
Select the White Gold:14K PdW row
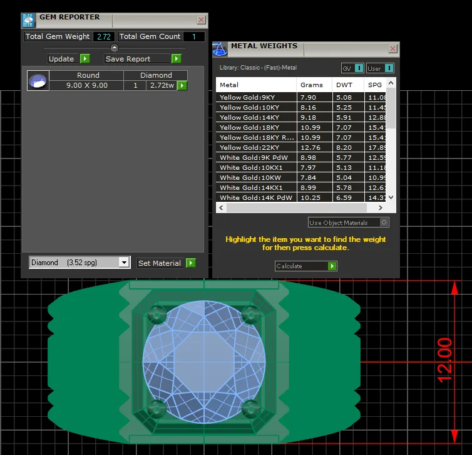coord(301,197)
